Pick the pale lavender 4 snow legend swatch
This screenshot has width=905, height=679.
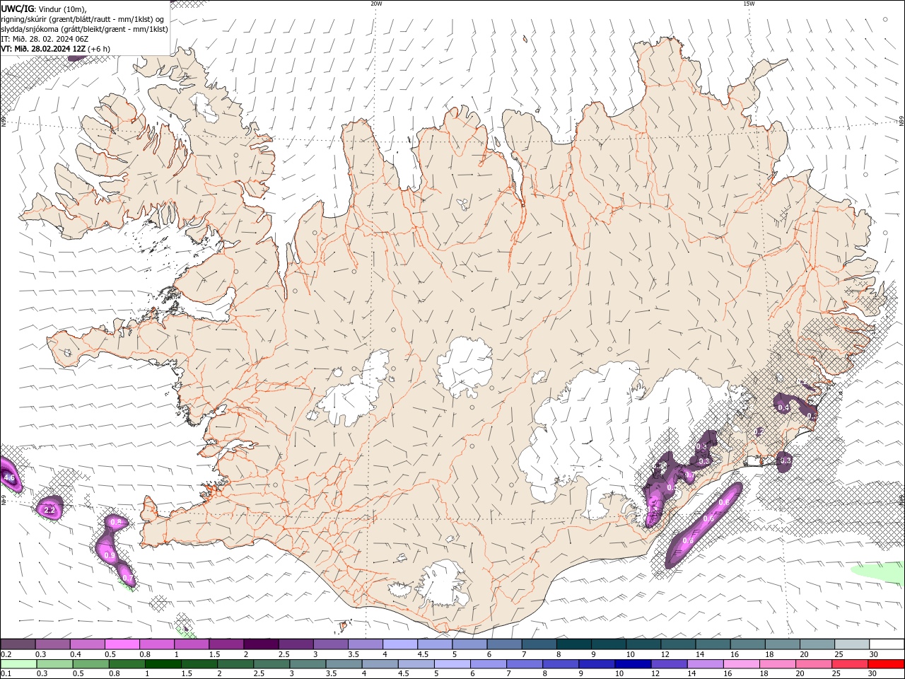(399, 644)
